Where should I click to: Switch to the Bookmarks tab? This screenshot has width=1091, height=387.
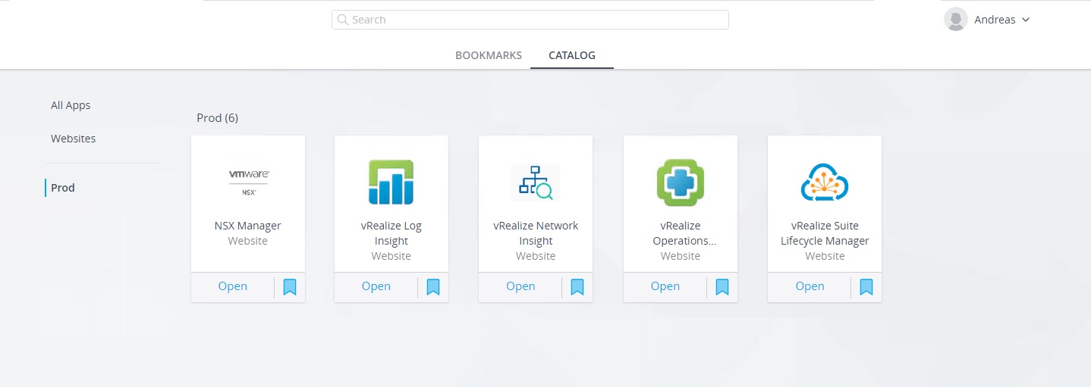coord(489,55)
